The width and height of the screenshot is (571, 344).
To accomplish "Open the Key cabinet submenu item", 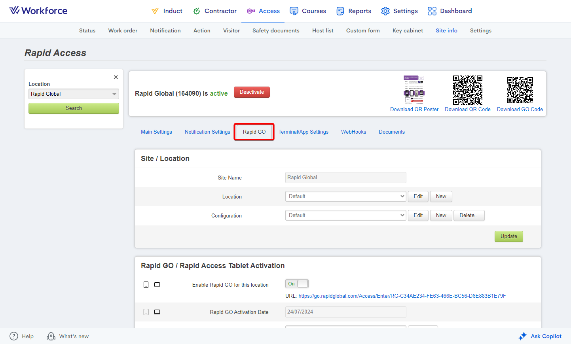I will click(408, 30).
